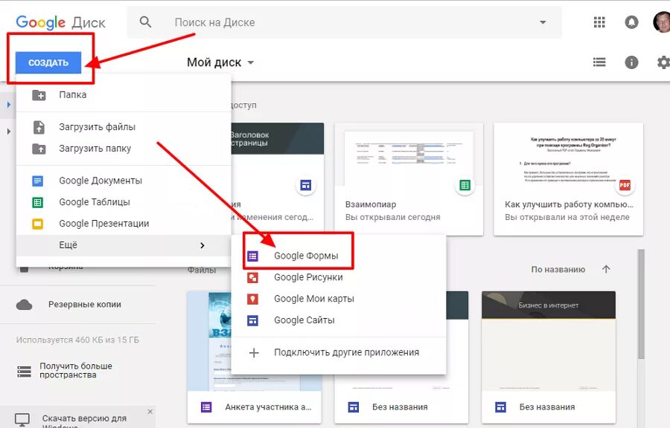Open the Взаимопиар quick access card

409,179
